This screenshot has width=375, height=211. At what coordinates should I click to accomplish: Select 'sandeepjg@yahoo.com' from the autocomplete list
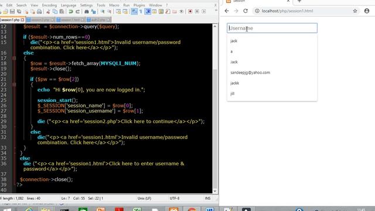click(272, 73)
